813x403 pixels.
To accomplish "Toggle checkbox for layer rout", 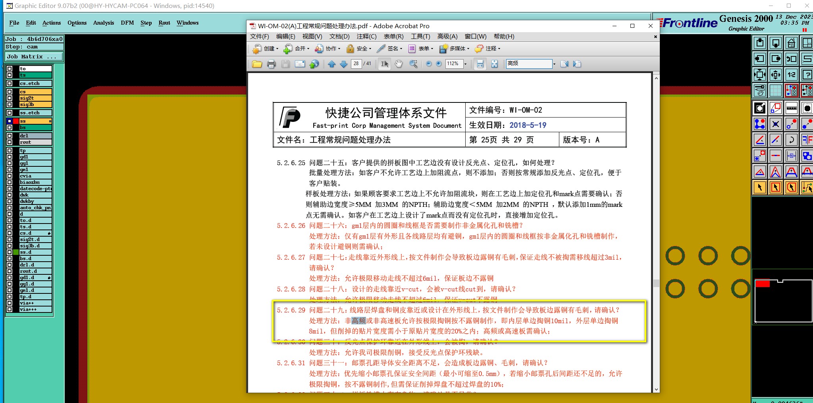I will [10, 142].
